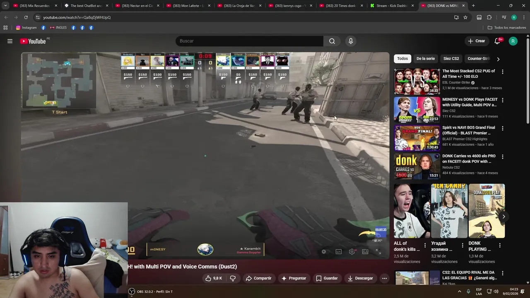The image size is (530, 298).
Task: Toggle theater mode in player
Action: [x=365, y=252]
